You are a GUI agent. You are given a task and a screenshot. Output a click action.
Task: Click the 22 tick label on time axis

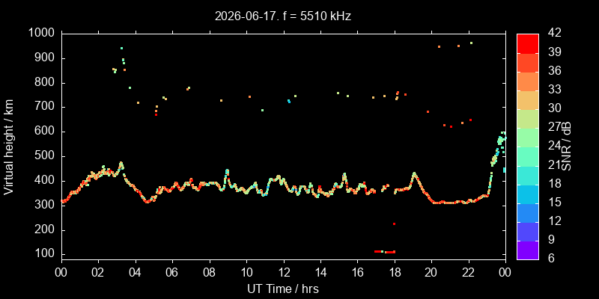coord(469,273)
